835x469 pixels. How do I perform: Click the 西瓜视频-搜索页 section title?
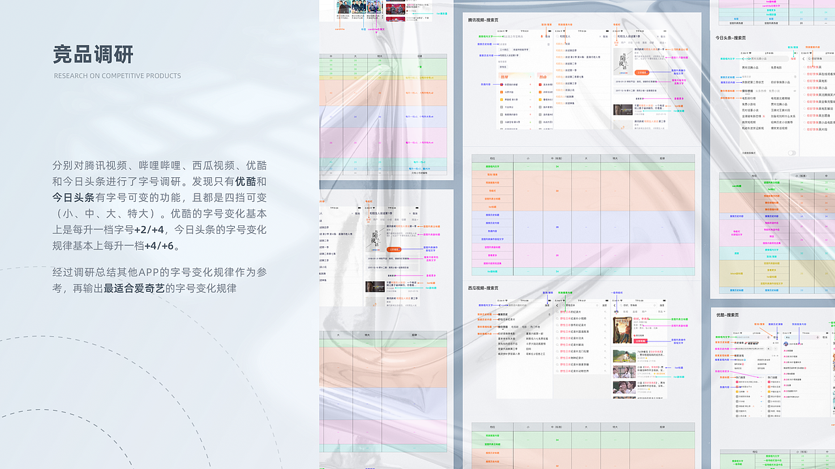coord(483,288)
